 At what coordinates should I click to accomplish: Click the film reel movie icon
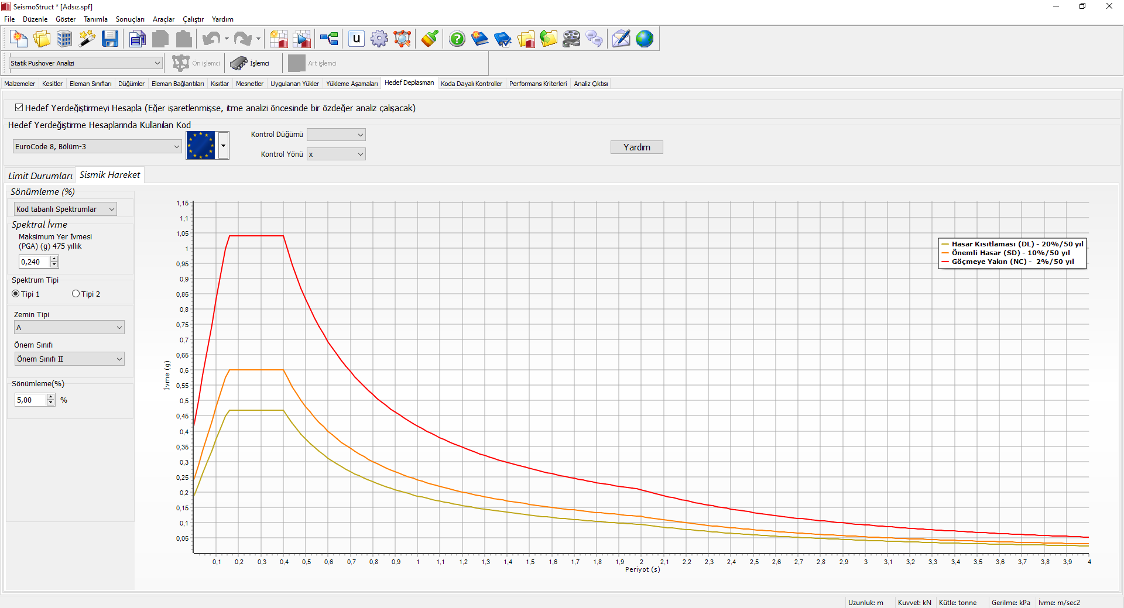(571, 39)
